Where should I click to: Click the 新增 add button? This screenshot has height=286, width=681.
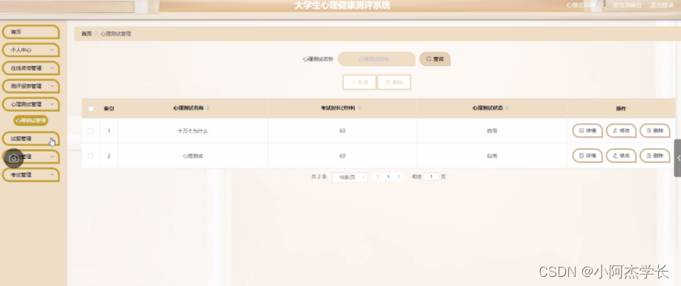[x=360, y=82]
